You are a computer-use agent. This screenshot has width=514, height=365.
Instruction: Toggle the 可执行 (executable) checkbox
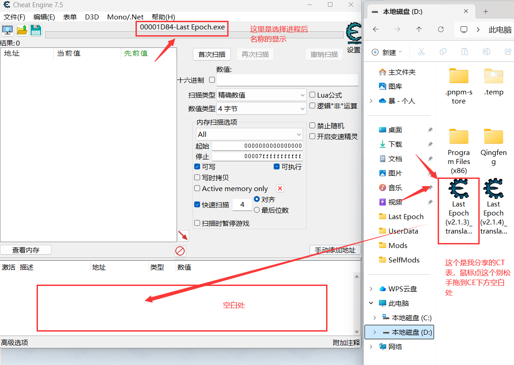point(277,167)
